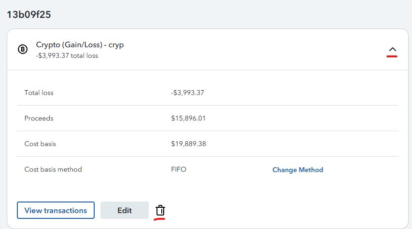Image resolution: width=412 pixels, height=229 pixels.
Task: Click the Edit button
Action: click(125, 210)
